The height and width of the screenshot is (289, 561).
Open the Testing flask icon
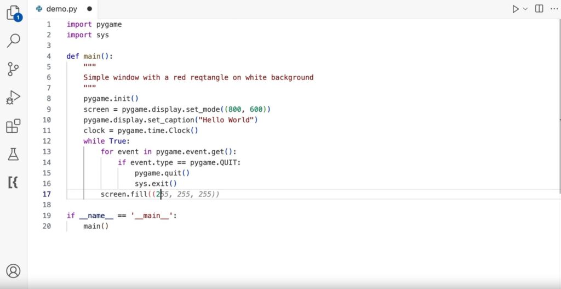click(13, 154)
